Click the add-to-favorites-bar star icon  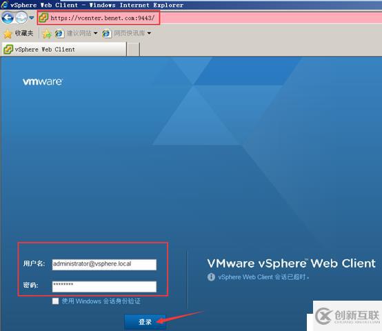pos(47,34)
